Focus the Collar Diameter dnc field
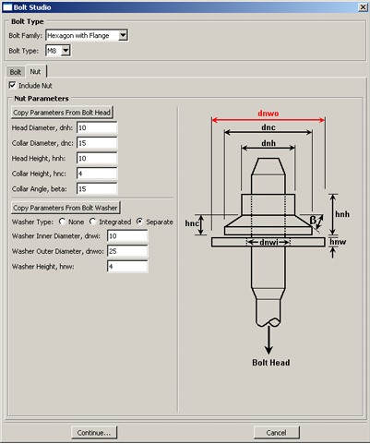The height and width of the screenshot is (444, 370). pos(97,143)
